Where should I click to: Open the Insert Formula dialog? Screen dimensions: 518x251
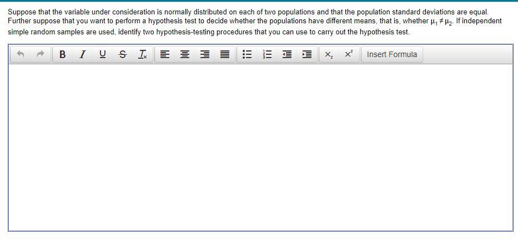pos(392,54)
